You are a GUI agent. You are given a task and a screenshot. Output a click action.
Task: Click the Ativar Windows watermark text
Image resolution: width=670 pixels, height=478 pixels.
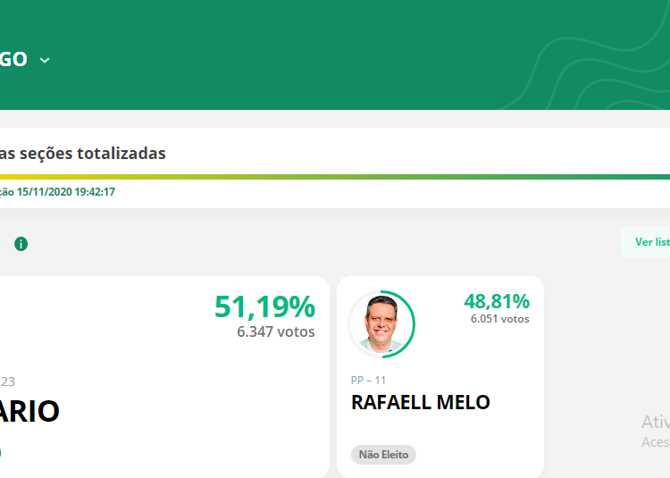pos(656,422)
